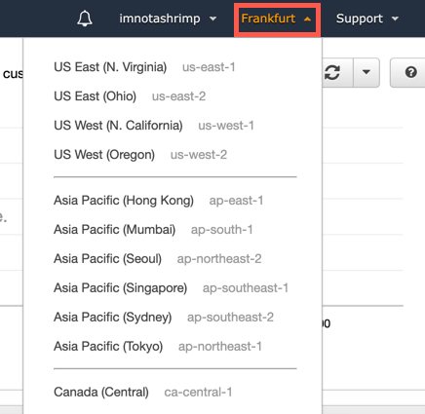Open the help question mark icon
425x414 pixels.
[x=410, y=72]
